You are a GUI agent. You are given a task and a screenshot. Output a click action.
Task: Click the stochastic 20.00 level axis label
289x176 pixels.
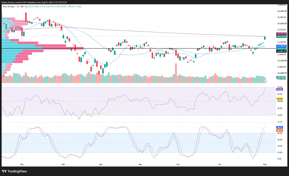280,152
